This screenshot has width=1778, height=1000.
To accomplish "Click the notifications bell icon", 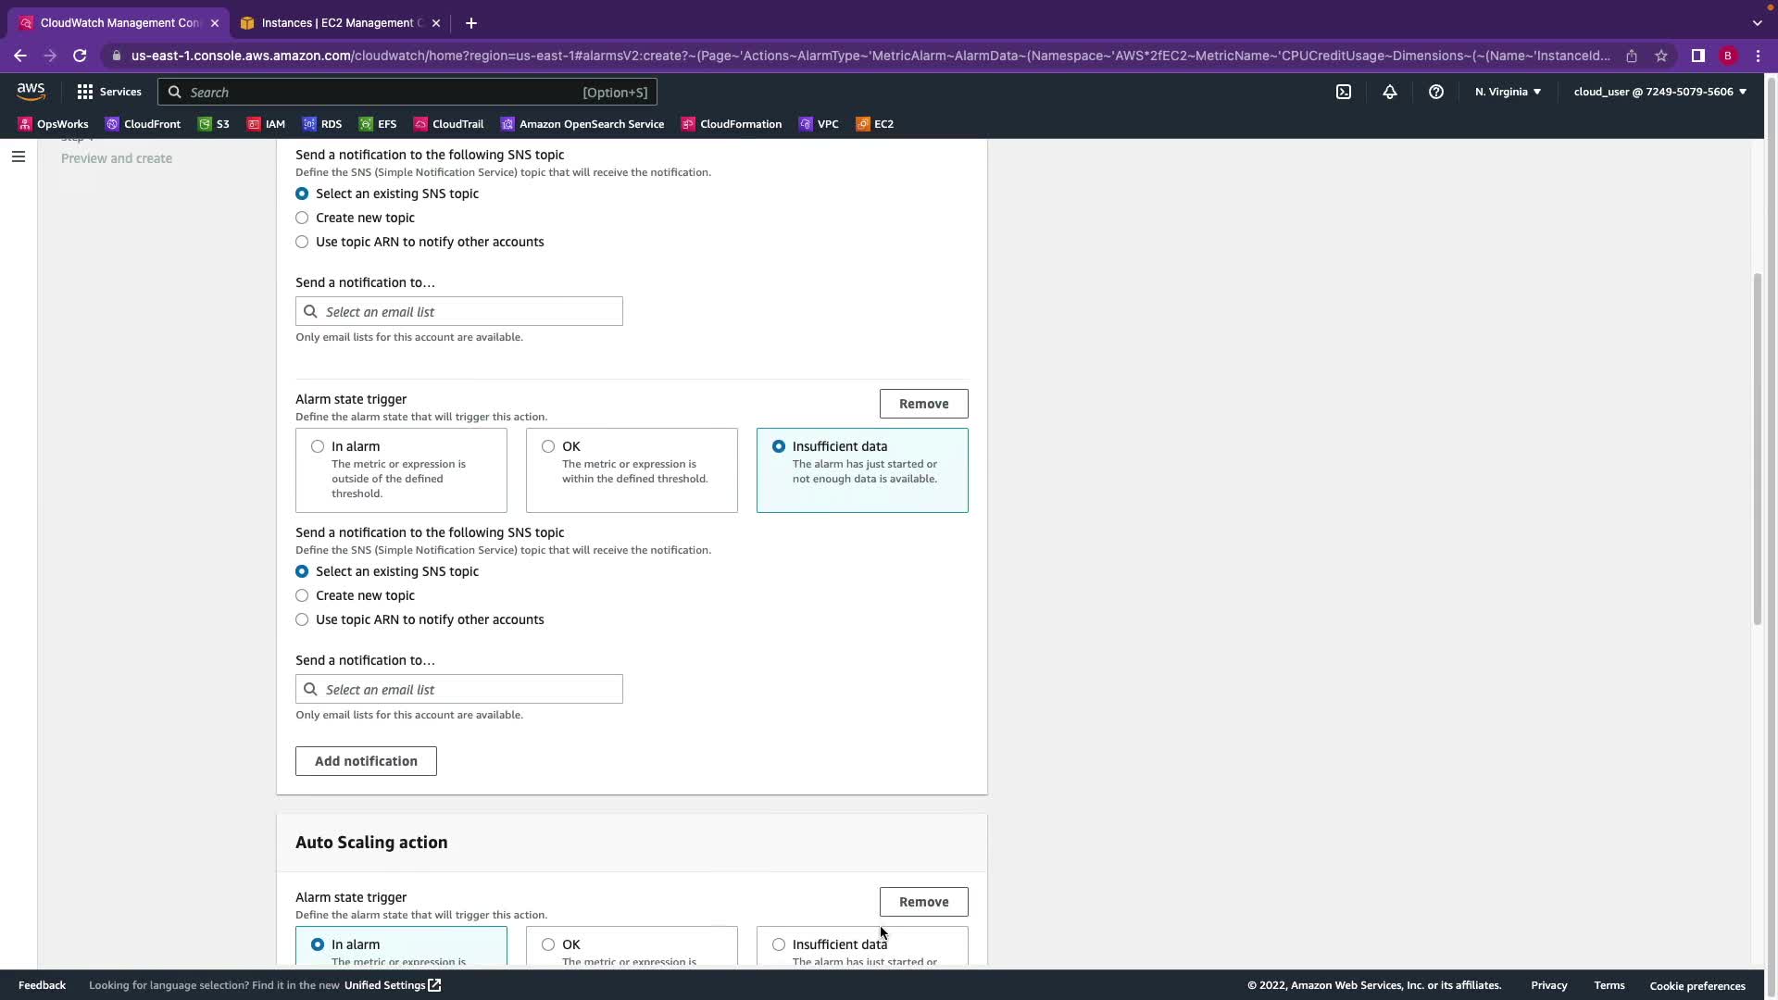I will [x=1390, y=92].
